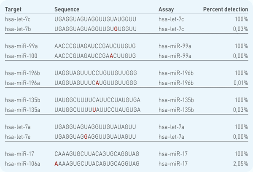The height and width of the screenshot is (172, 253).
Task: Click the Target column header
Action: point(13,9)
